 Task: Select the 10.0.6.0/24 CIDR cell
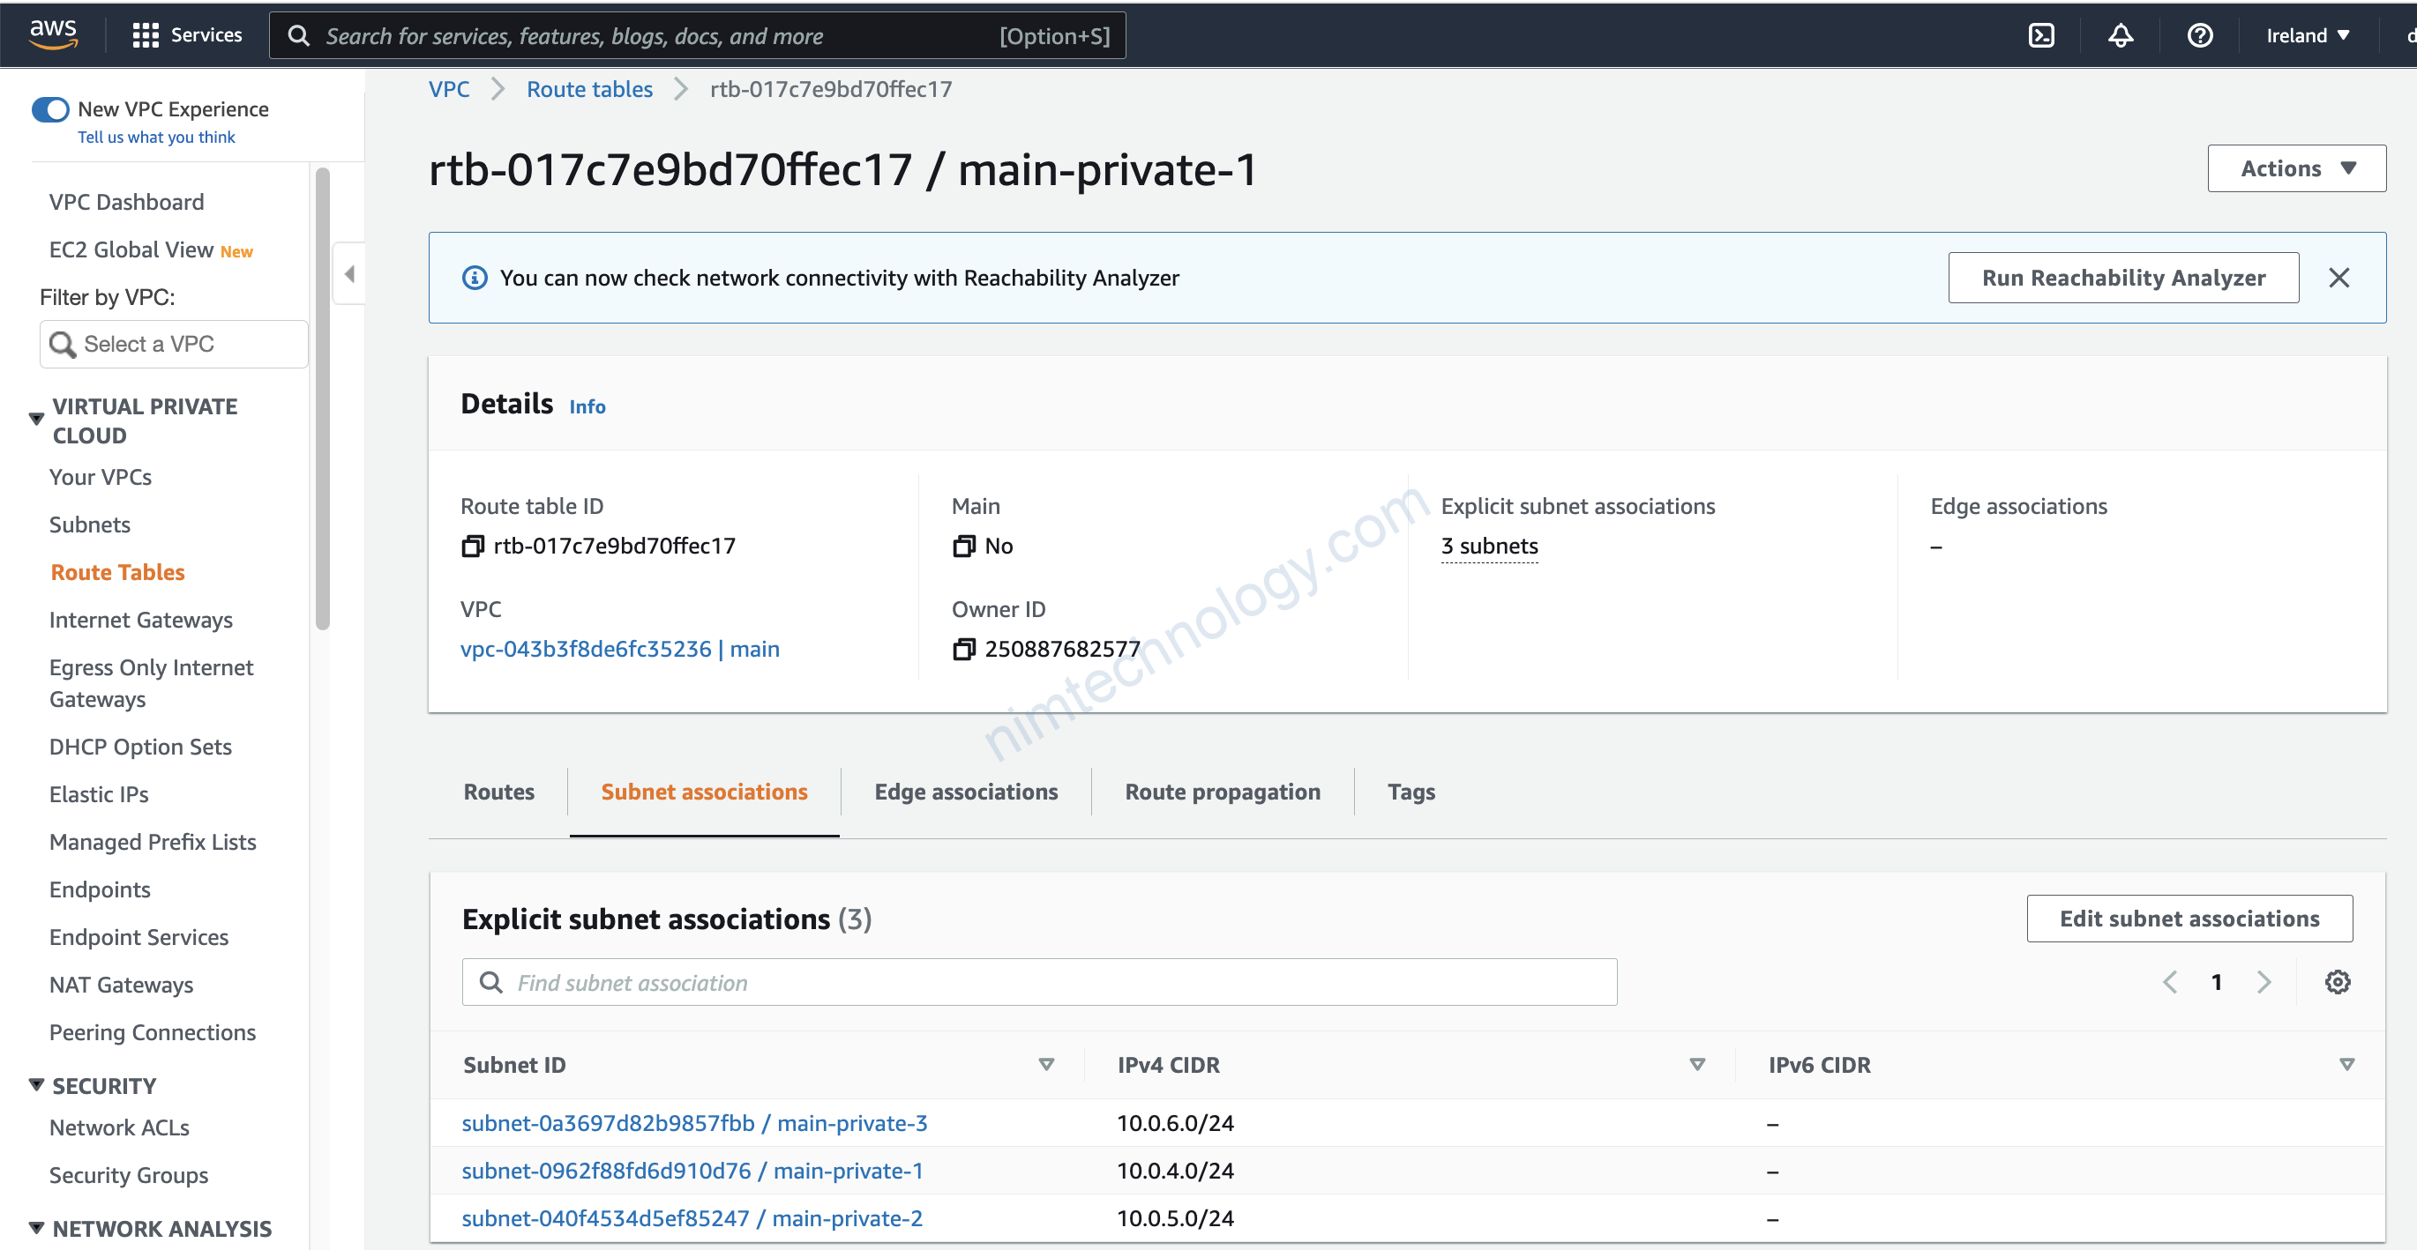(1175, 1122)
